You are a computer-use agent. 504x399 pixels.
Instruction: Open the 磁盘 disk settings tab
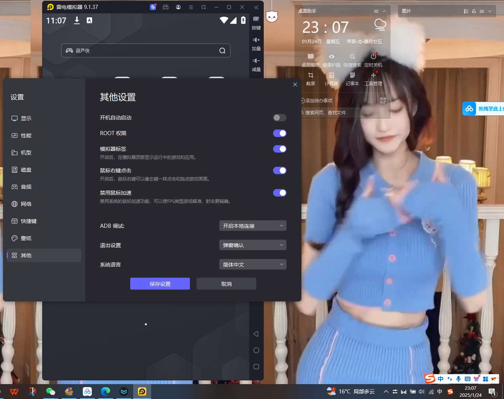(x=44, y=170)
